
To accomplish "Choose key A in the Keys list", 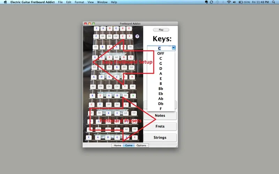I will click(161, 73).
